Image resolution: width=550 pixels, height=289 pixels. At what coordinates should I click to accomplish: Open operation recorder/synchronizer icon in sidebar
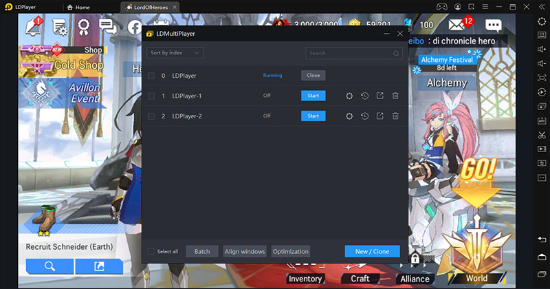click(x=542, y=92)
